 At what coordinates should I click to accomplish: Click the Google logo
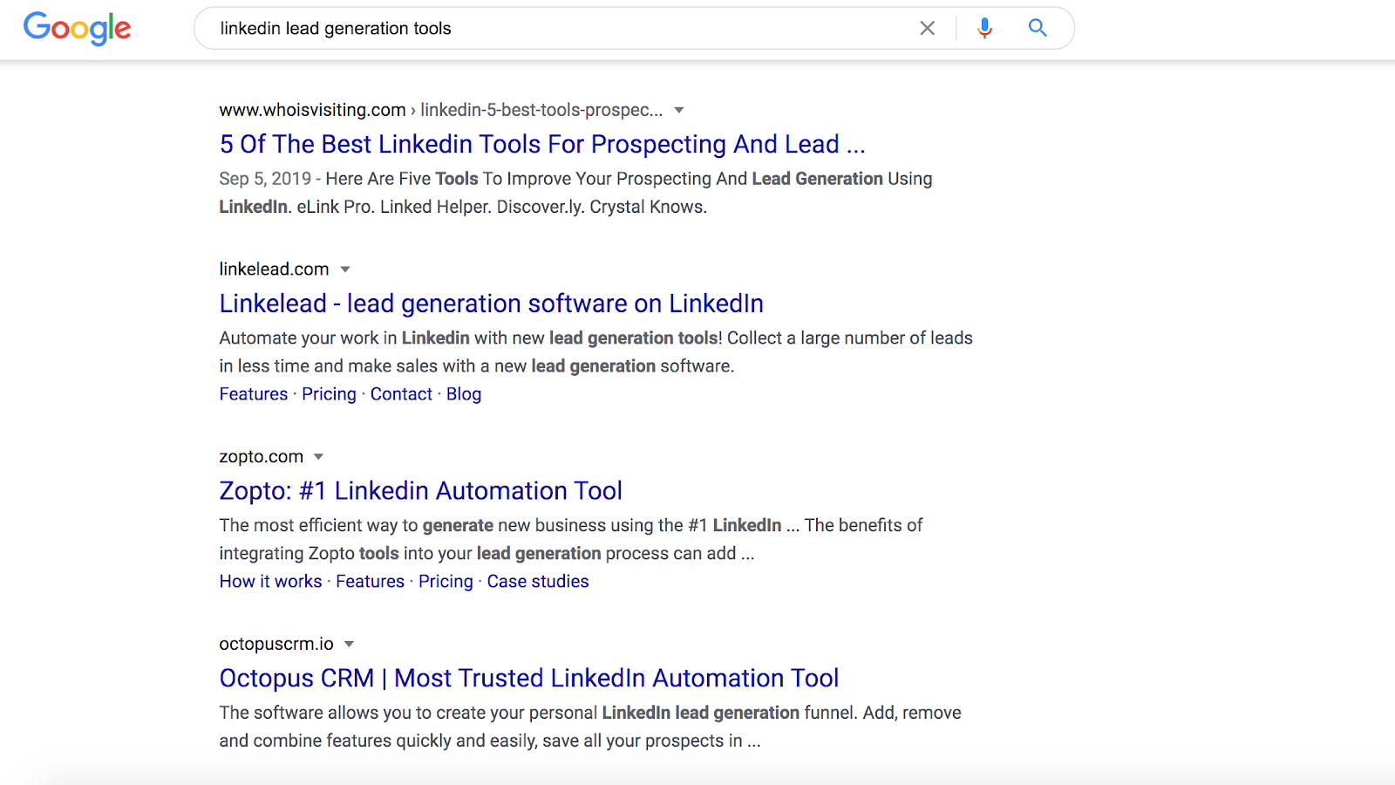pos(77,29)
